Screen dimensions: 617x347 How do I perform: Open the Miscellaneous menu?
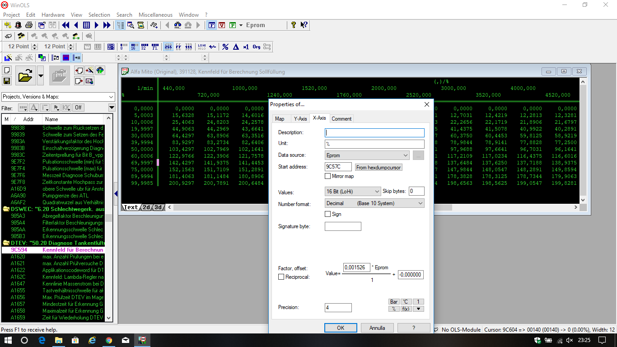coord(155,15)
